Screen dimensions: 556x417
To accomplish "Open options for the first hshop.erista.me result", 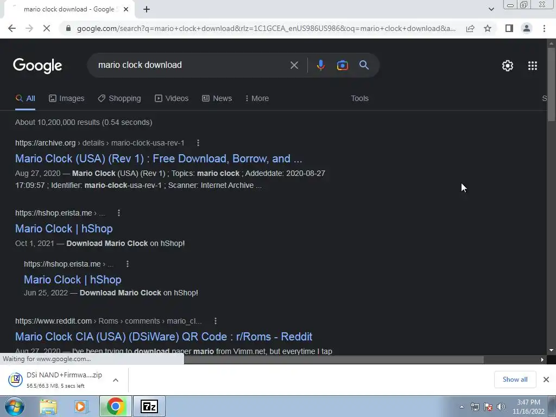I will point(119,213).
